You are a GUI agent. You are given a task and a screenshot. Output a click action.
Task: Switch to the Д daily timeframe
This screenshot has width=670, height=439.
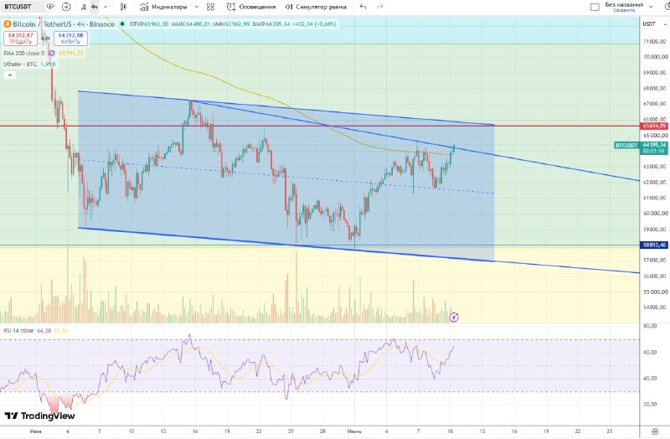click(83, 7)
